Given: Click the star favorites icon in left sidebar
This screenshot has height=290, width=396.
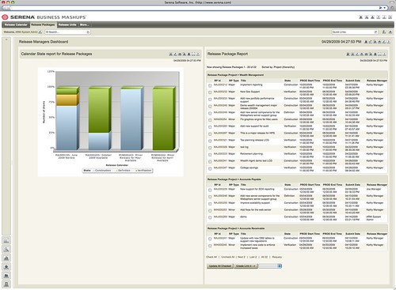Looking at the screenshot, I should pos(6,266).
